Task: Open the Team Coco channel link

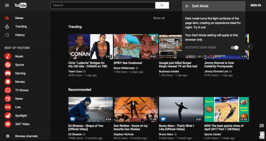Action: (75, 71)
